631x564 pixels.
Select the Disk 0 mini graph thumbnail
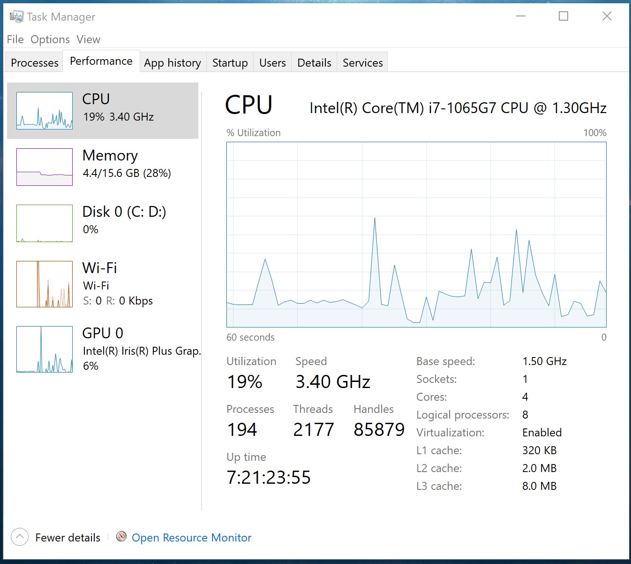(45, 223)
